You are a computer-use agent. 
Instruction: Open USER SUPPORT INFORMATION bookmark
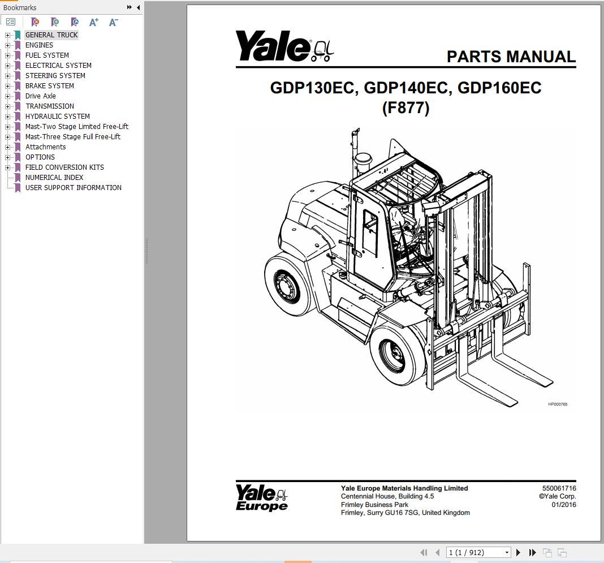click(73, 187)
